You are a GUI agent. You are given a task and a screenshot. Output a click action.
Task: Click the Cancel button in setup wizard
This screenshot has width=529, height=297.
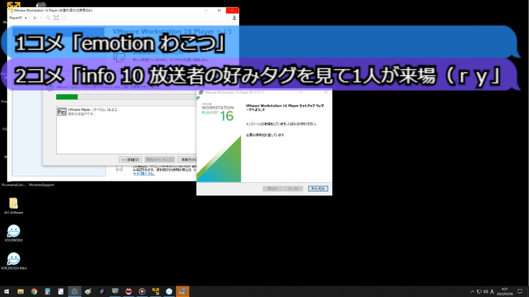(318, 189)
